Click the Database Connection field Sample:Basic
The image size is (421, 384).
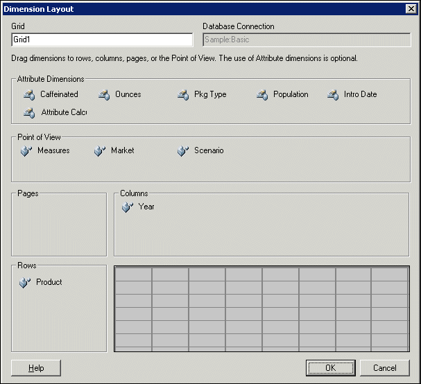tap(307, 40)
